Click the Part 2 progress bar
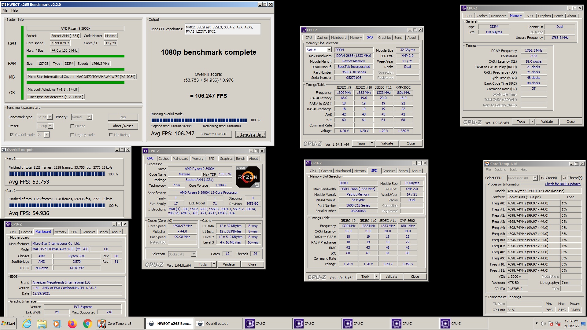Image resolution: width=587 pixels, height=330 pixels. tap(57, 205)
